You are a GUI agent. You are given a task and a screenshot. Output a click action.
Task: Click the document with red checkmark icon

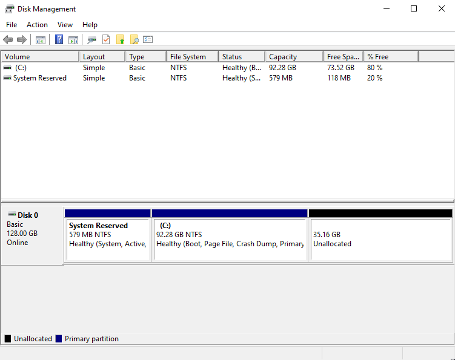pyautogui.click(x=106, y=39)
